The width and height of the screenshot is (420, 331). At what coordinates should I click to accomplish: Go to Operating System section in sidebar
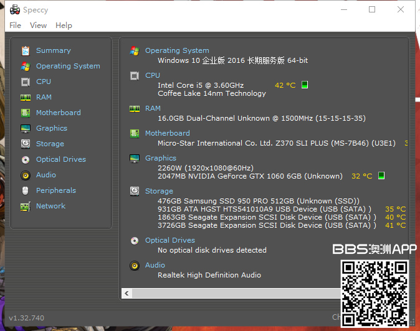click(x=68, y=66)
